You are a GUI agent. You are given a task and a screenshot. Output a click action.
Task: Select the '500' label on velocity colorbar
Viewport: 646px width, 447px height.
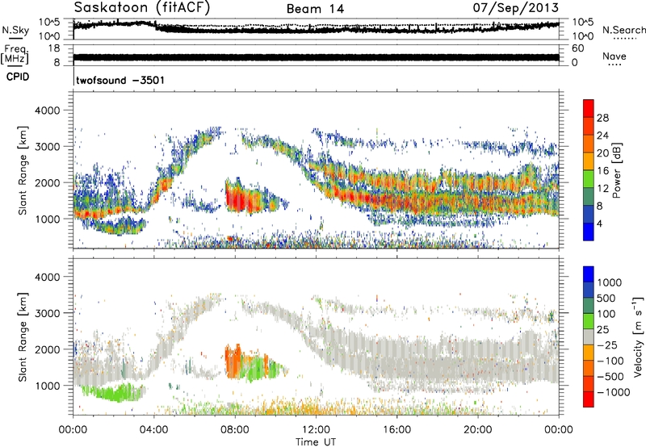tap(606, 298)
